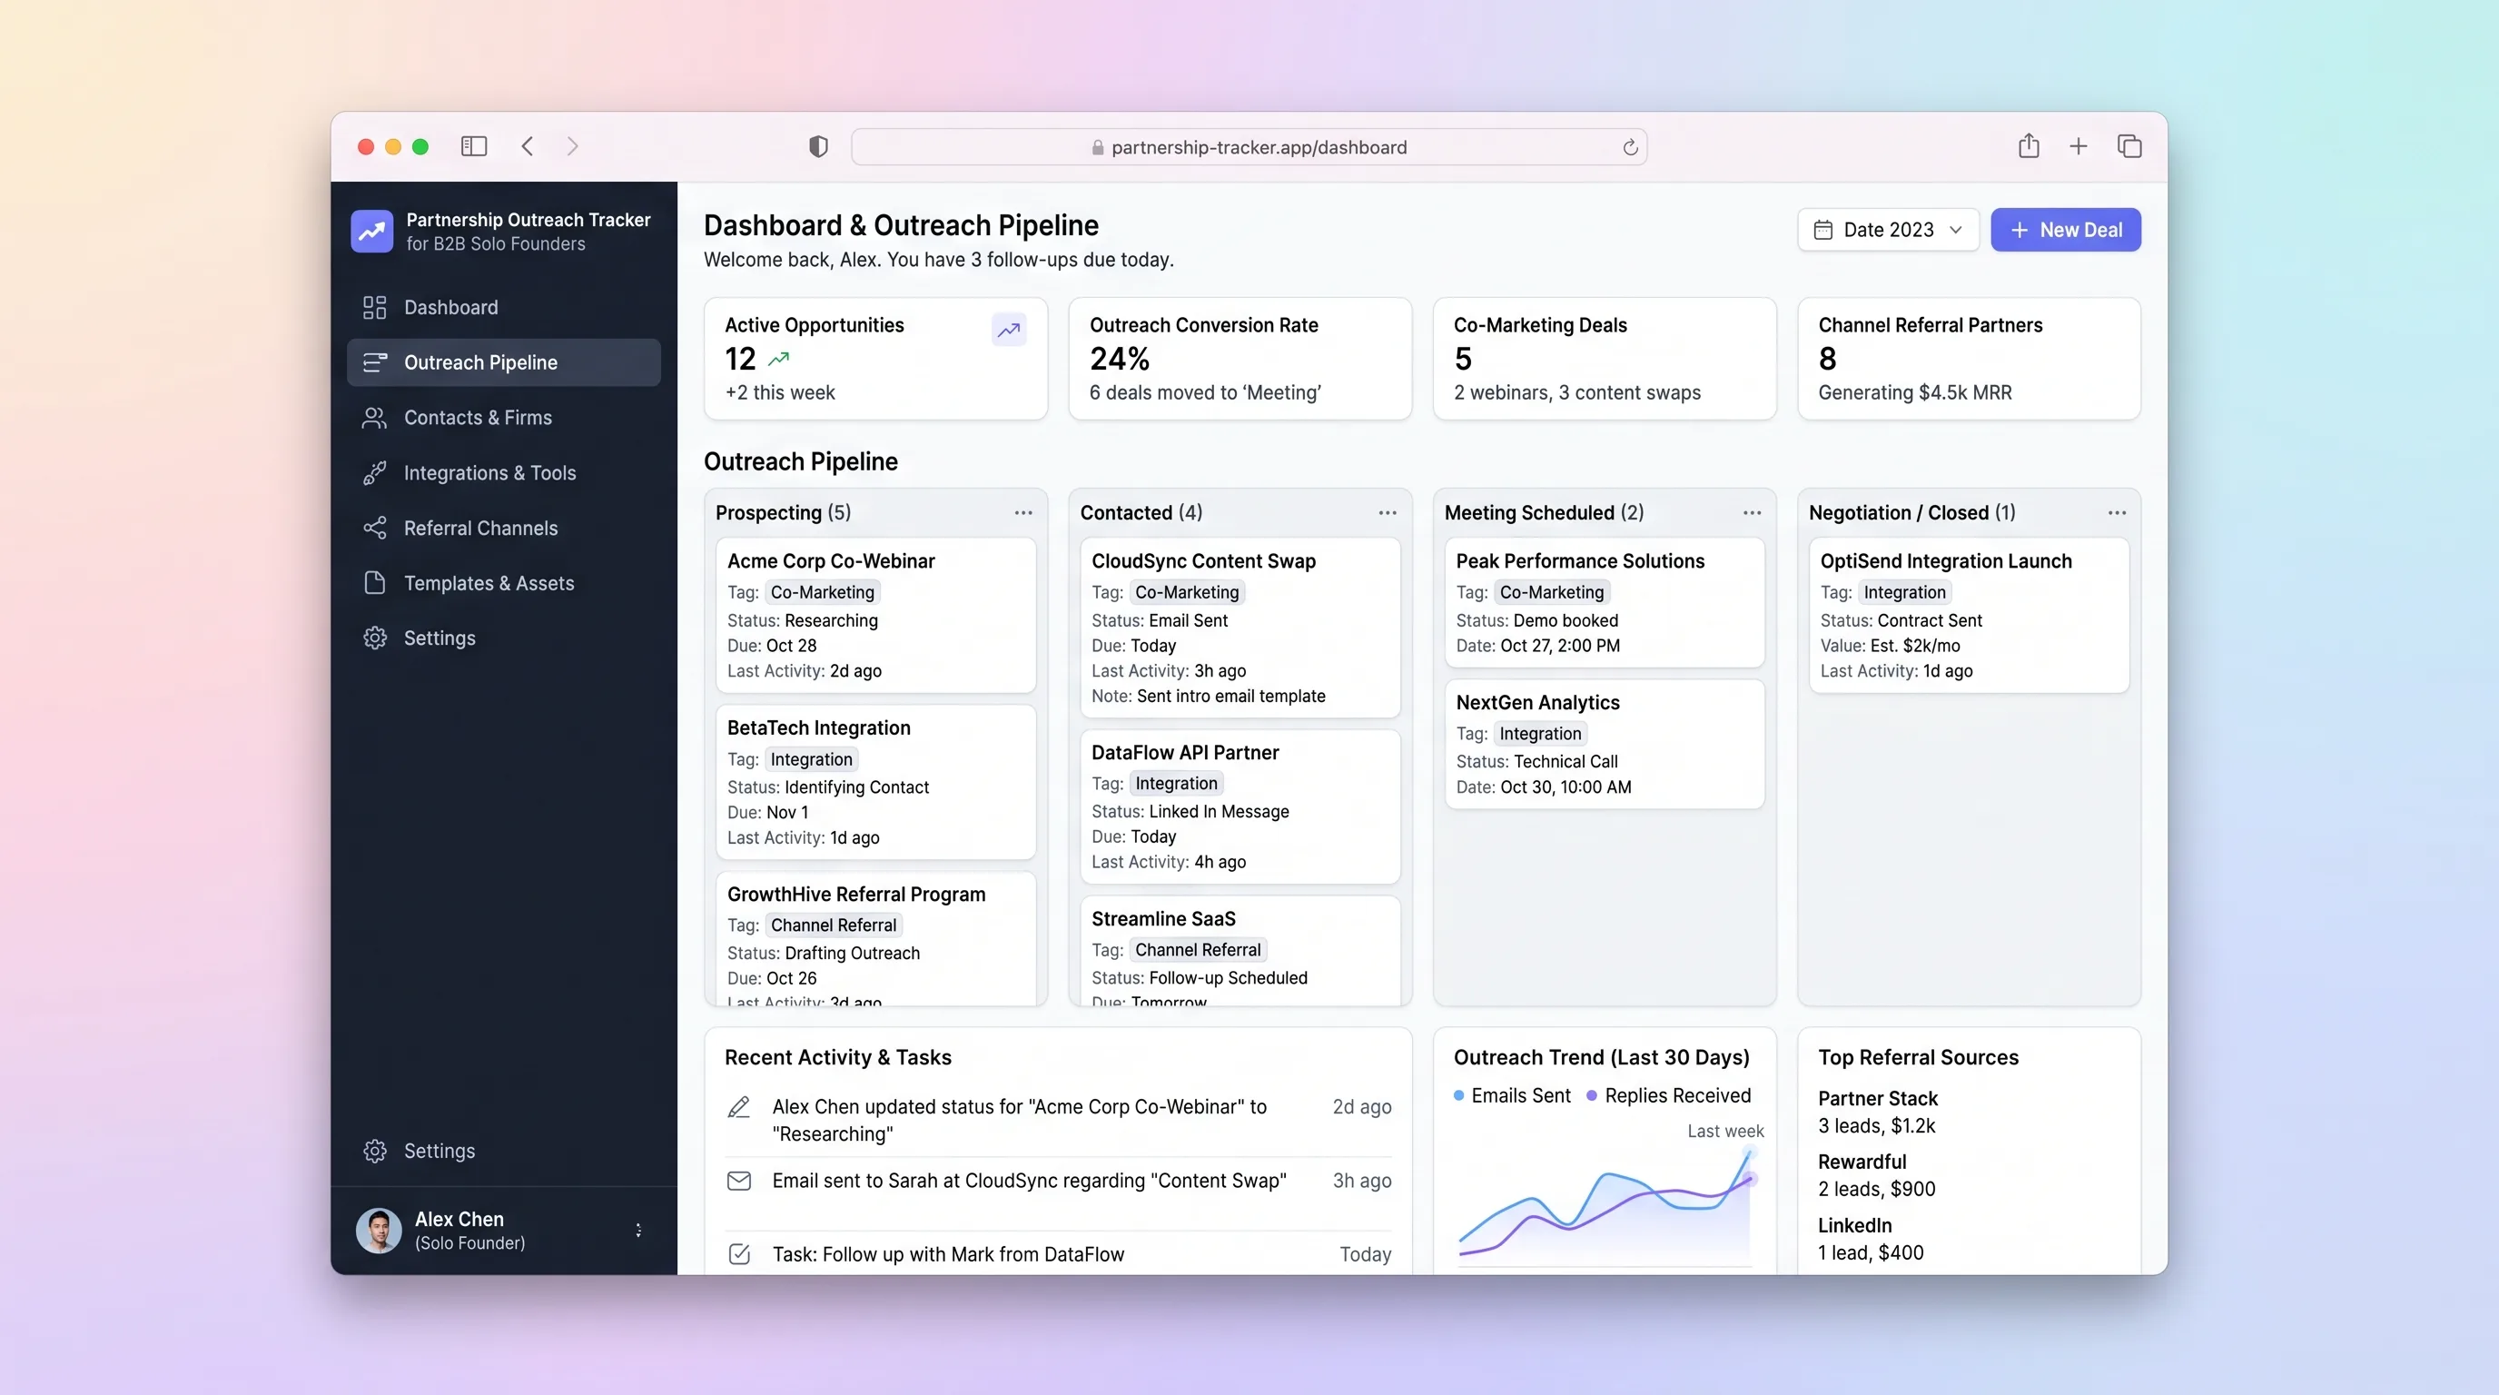
Task: Open the Outreach Conversion Rate stat card
Action: click(x=1240, y=359)
